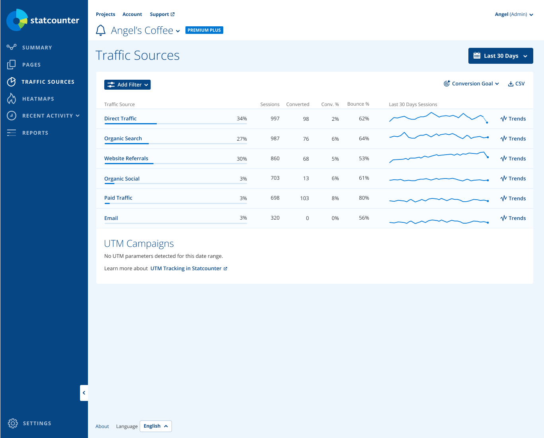Click the Organic Search percentage bar
The height and width of the screenshot is (438, 544).
coord(175,143)
